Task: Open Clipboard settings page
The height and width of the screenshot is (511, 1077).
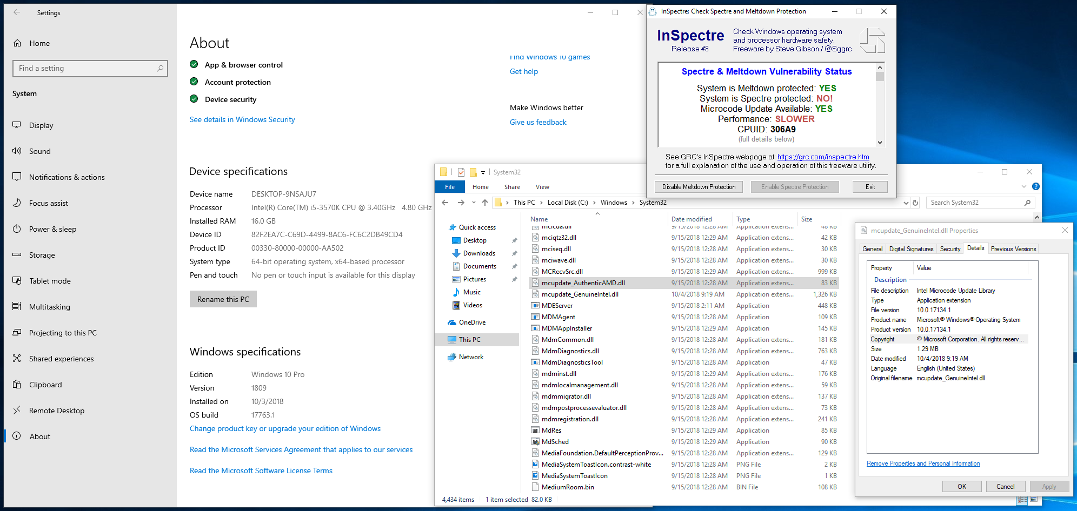Action: (x=45, y=385)
